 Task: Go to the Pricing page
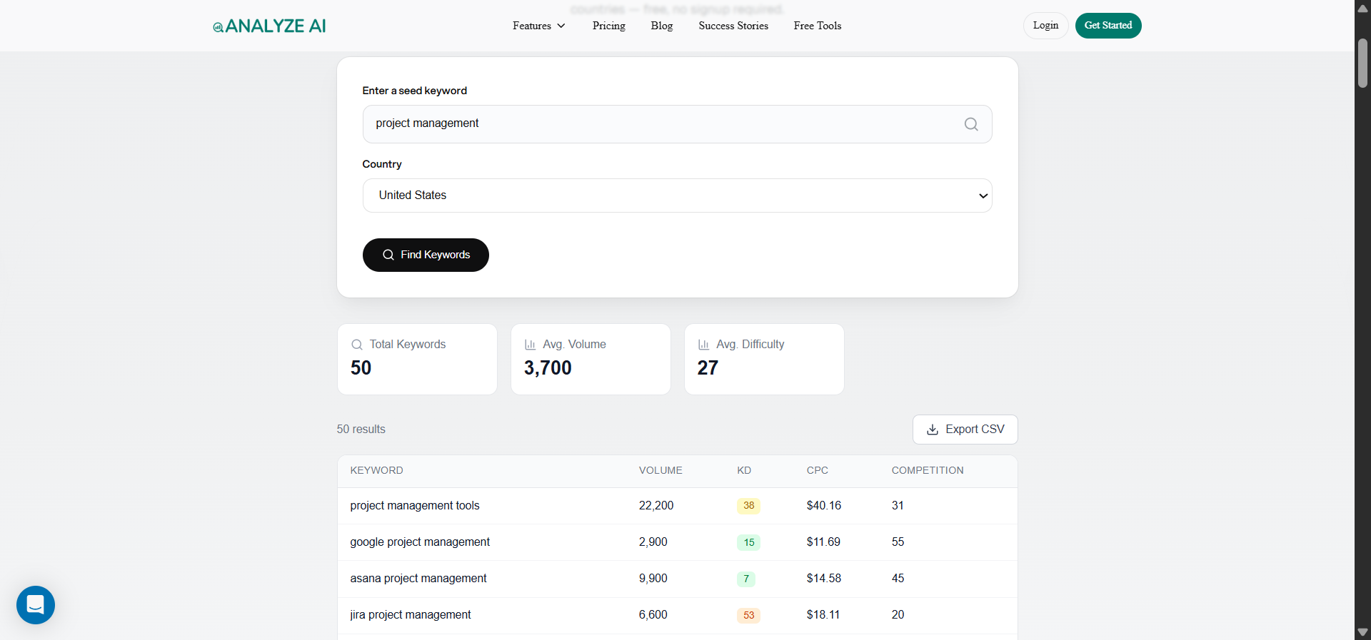pos(608,26)
